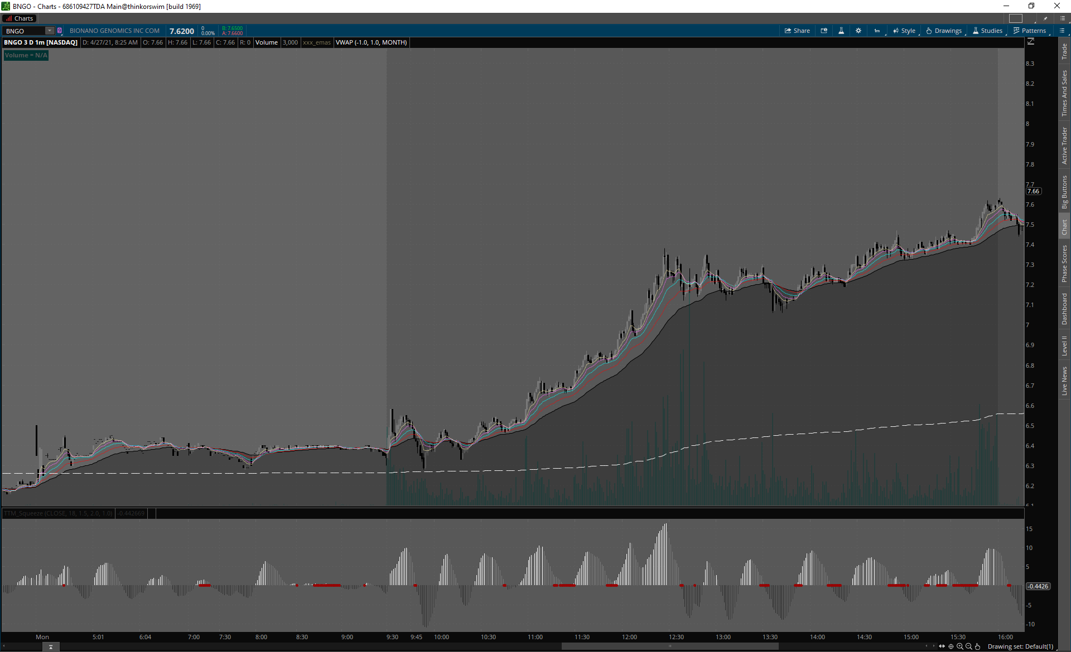1071x652 pixels.
Task: Toggle the pin icon in top bar
Action: (x=1045, y=18)
